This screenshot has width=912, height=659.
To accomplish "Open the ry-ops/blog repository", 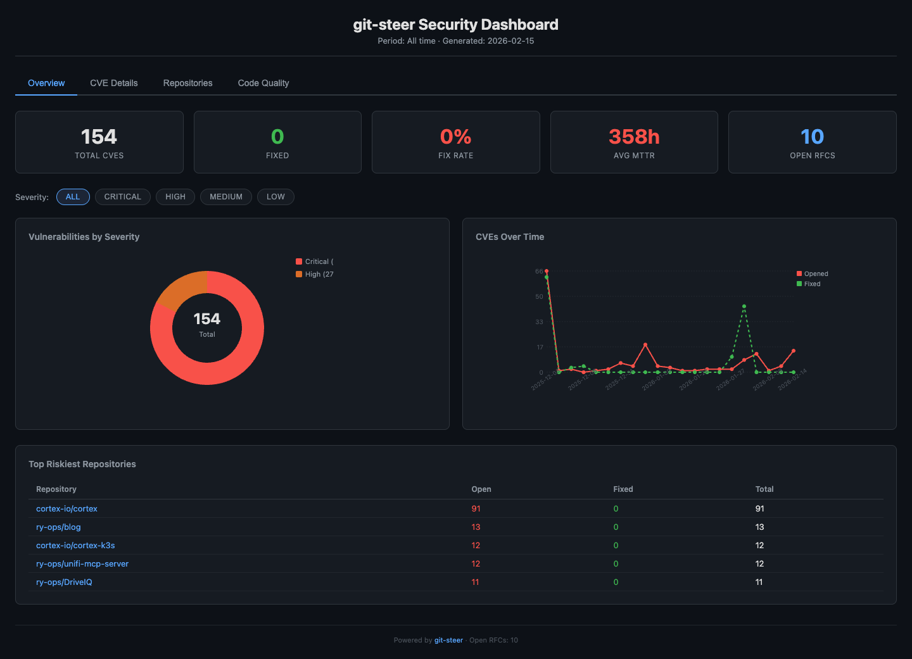I will [58, 527].
